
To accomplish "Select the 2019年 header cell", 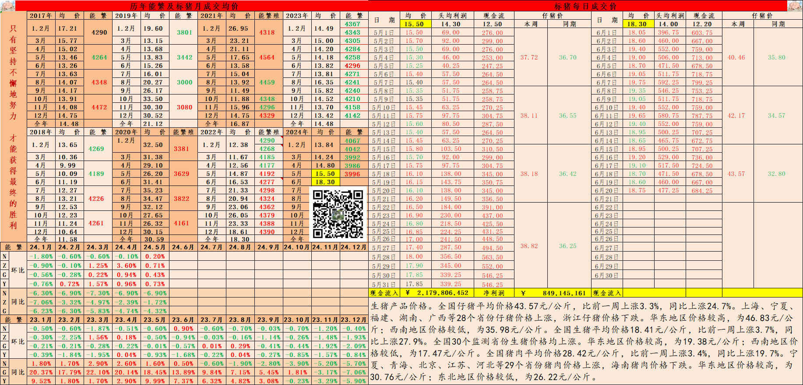I will 126,16.
